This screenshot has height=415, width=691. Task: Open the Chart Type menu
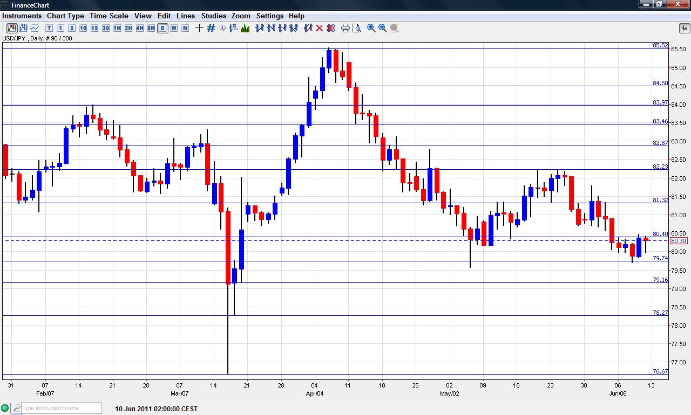[x=65, y=16]
